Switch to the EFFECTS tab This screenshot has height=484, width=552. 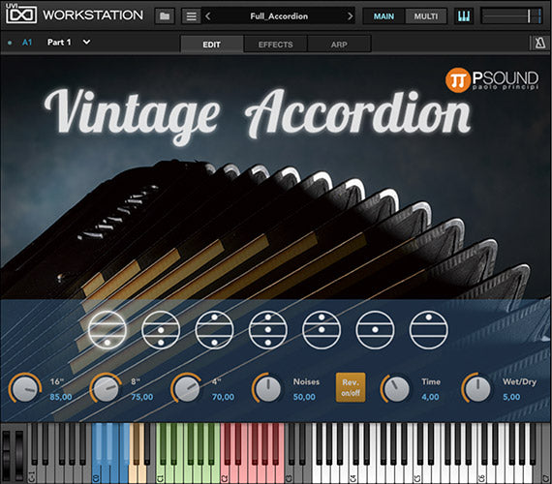click(x=275, y=45)
